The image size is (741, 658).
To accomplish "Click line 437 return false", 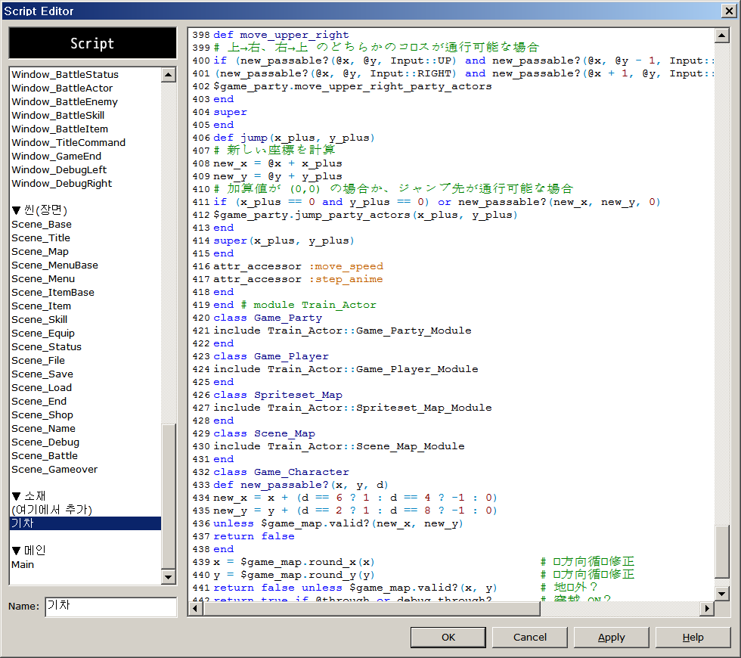I will [254, 536].
